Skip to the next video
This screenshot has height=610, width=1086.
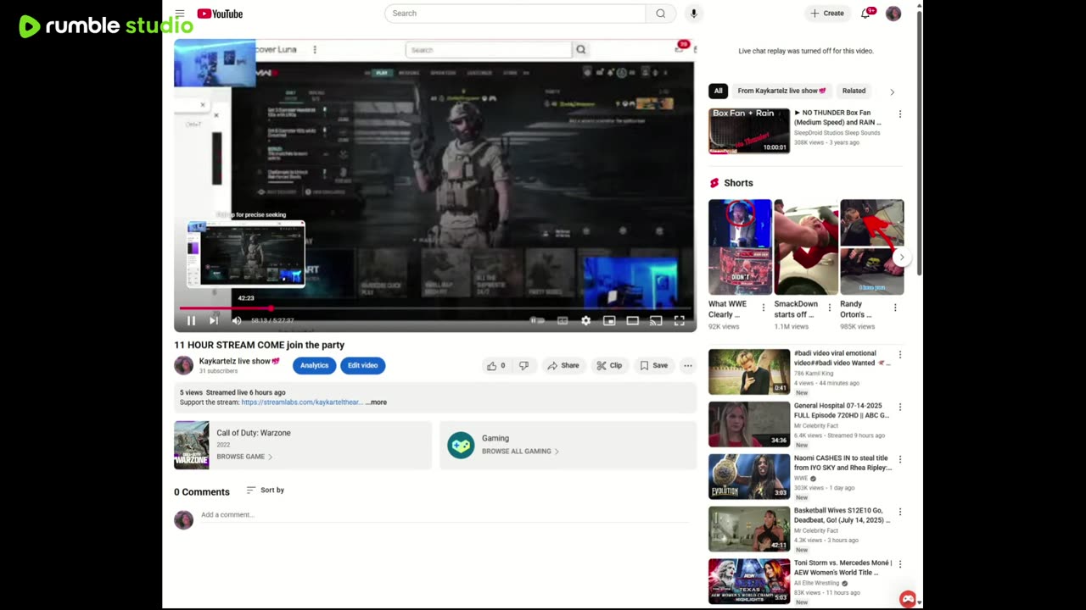(x=214, y=320)
